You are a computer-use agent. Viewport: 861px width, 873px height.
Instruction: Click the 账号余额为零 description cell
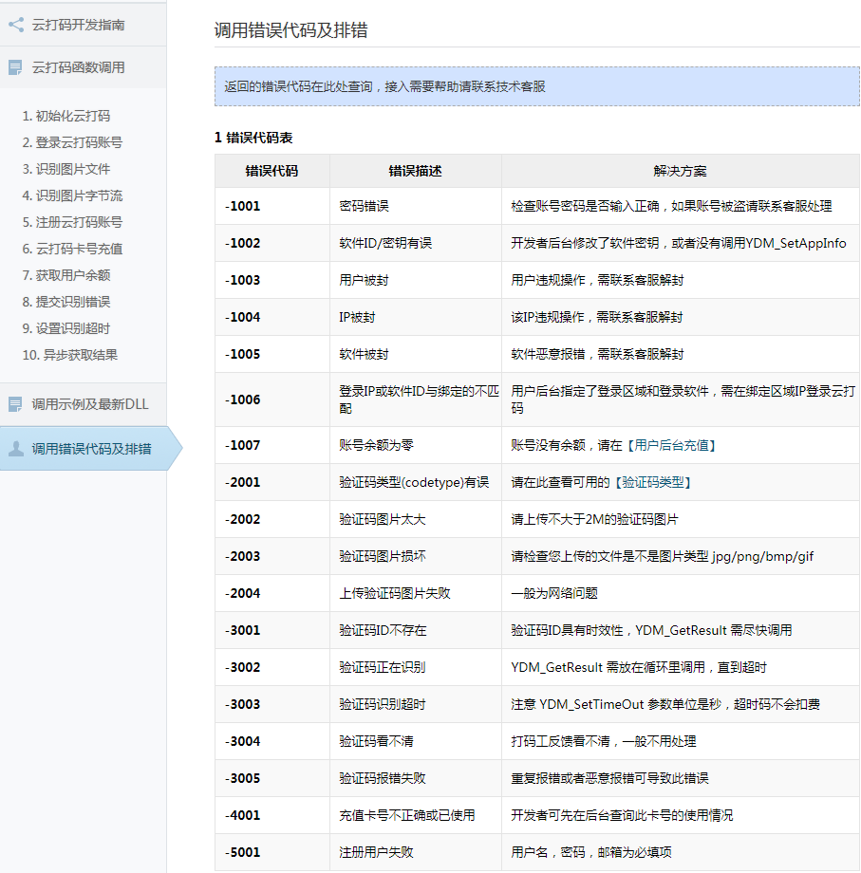416,445
